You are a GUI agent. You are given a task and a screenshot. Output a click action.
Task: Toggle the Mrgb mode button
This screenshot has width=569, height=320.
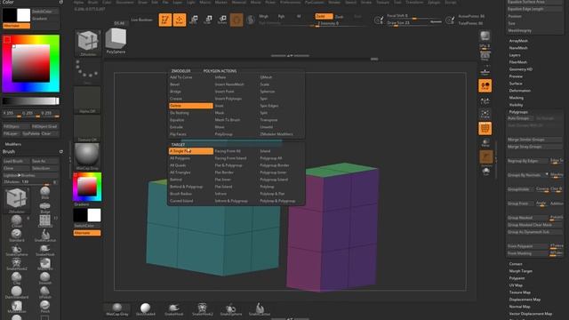pyautogui.click(x=264, y=16)
